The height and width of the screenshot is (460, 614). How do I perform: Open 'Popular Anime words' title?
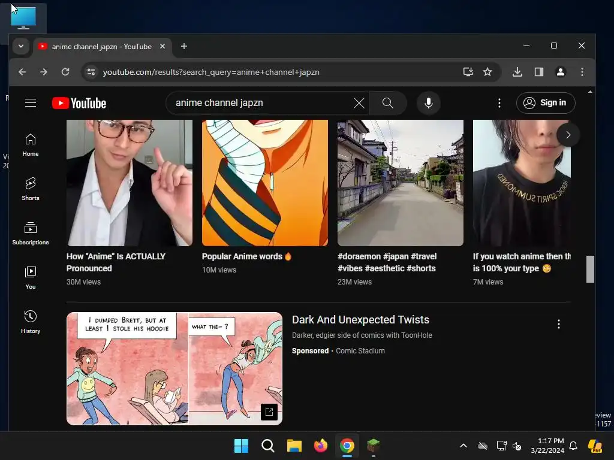(246, 256)
